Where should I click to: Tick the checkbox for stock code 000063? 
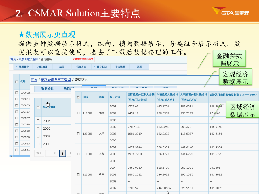[x=16, y=105]
